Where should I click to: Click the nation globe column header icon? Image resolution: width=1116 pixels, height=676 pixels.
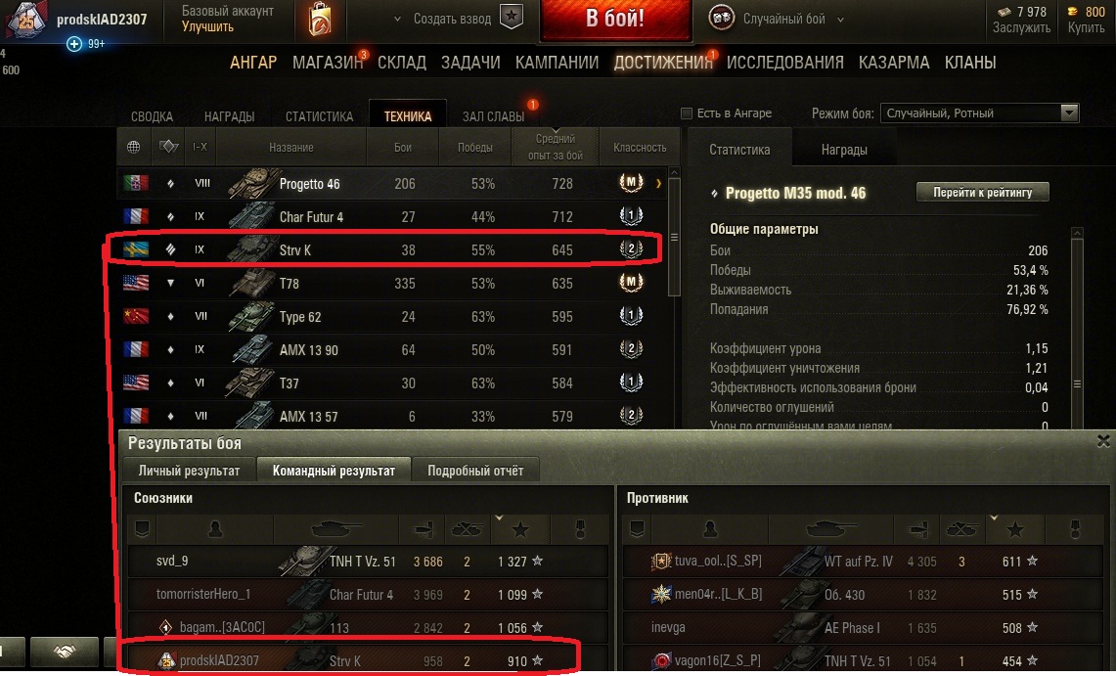(x=133, y=147)
